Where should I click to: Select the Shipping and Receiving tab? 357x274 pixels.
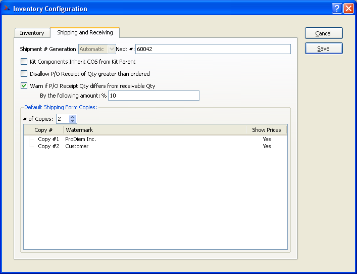click(85, 32)
